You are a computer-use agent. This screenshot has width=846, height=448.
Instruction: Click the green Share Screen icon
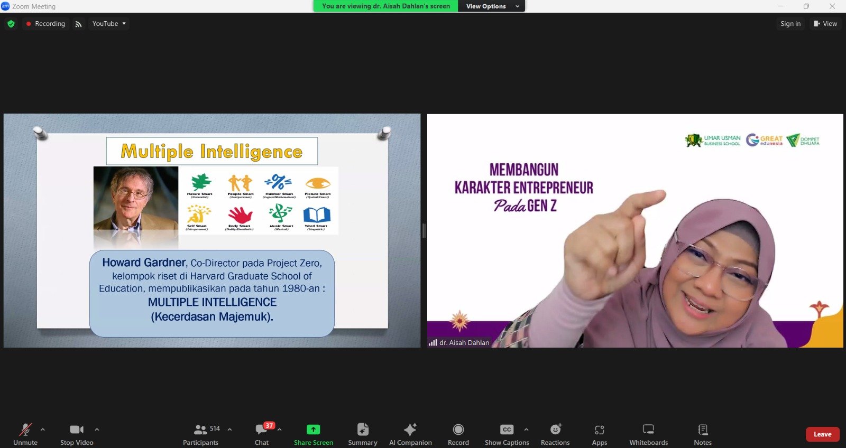coord(314,430)
